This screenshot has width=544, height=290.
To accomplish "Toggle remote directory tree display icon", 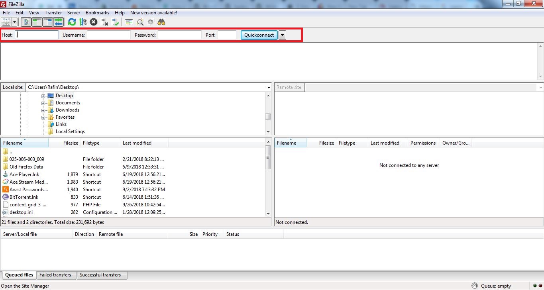I will click(x=48, y=22).
